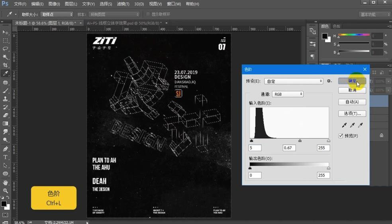The image size is (392, 224).
Task: Open the 图层(L) menu
Action: [x=71, y=4]
